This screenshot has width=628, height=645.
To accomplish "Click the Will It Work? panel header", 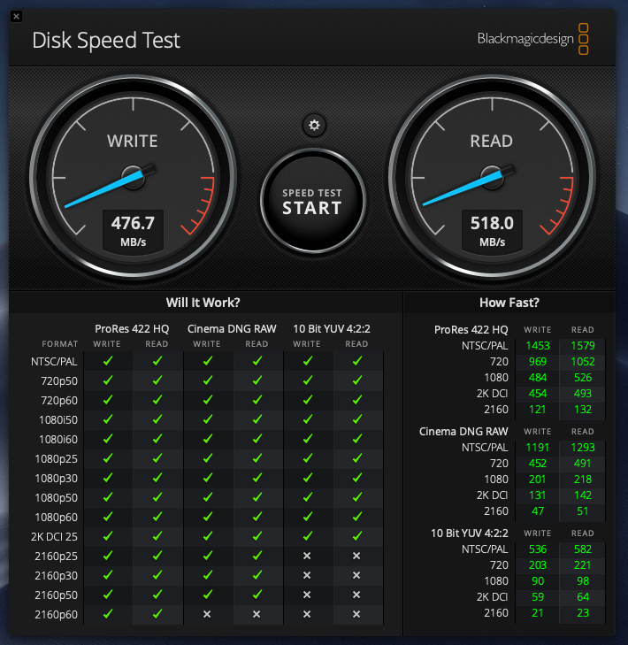I will pos(203,302).
